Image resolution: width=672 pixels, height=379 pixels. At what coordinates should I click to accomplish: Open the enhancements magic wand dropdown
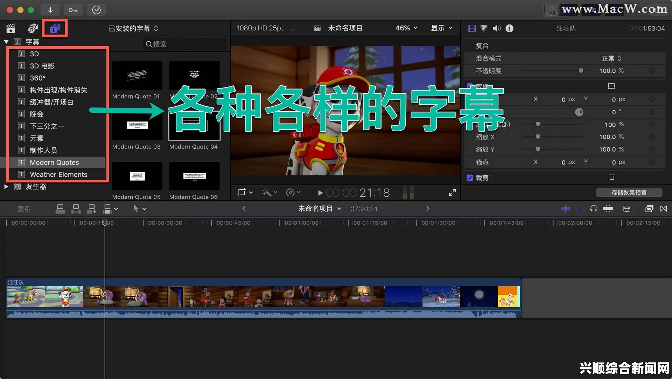click(x=270, y=192)
